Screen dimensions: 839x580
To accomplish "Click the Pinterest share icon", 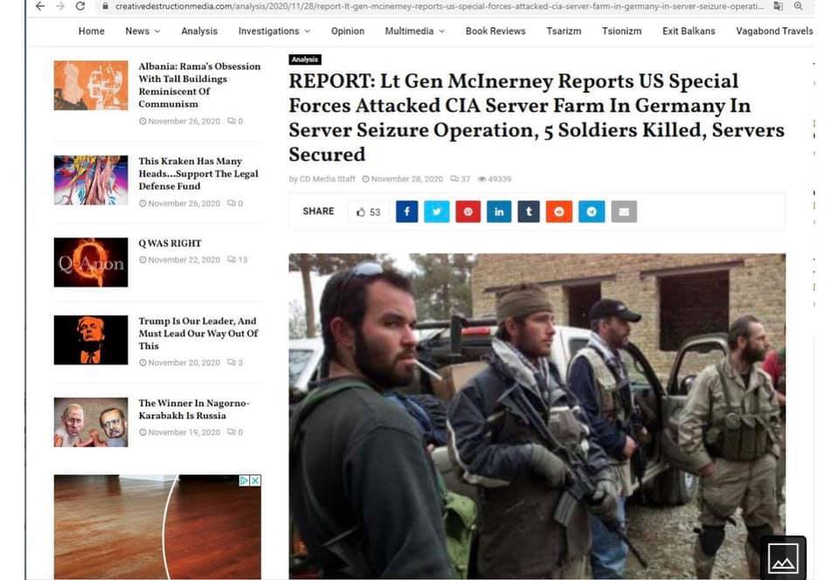I will click(x=468, y=211).
